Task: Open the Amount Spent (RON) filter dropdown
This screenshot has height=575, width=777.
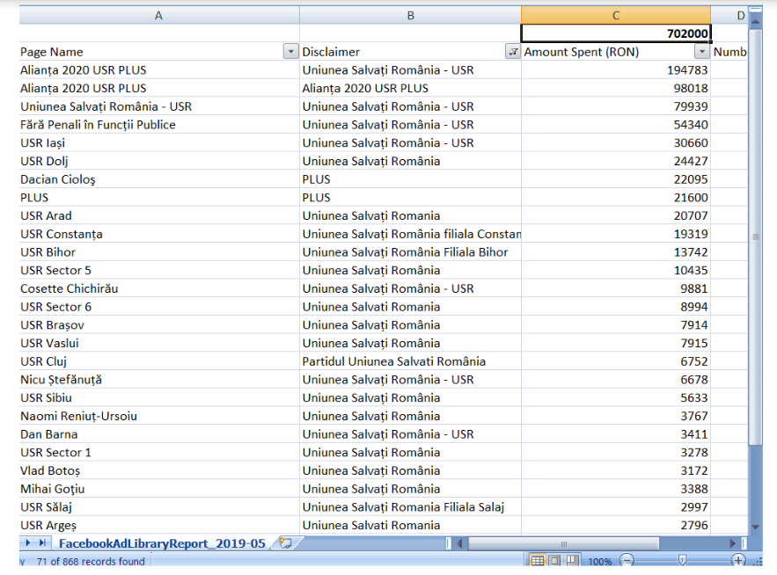Action: click(x=701, y=52)
